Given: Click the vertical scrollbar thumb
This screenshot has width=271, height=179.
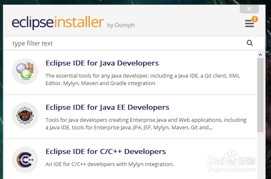Looking at the screenshot, I should point(260,95).
